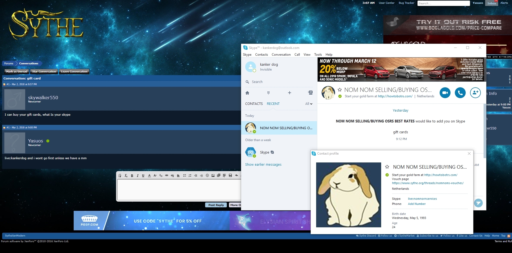
Task: Click Show earlier messages link
Action: coord(263,165)
